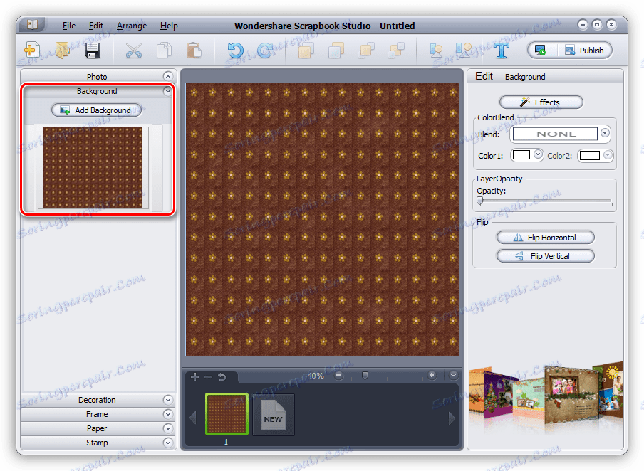Redo the last action

point(265,51)
